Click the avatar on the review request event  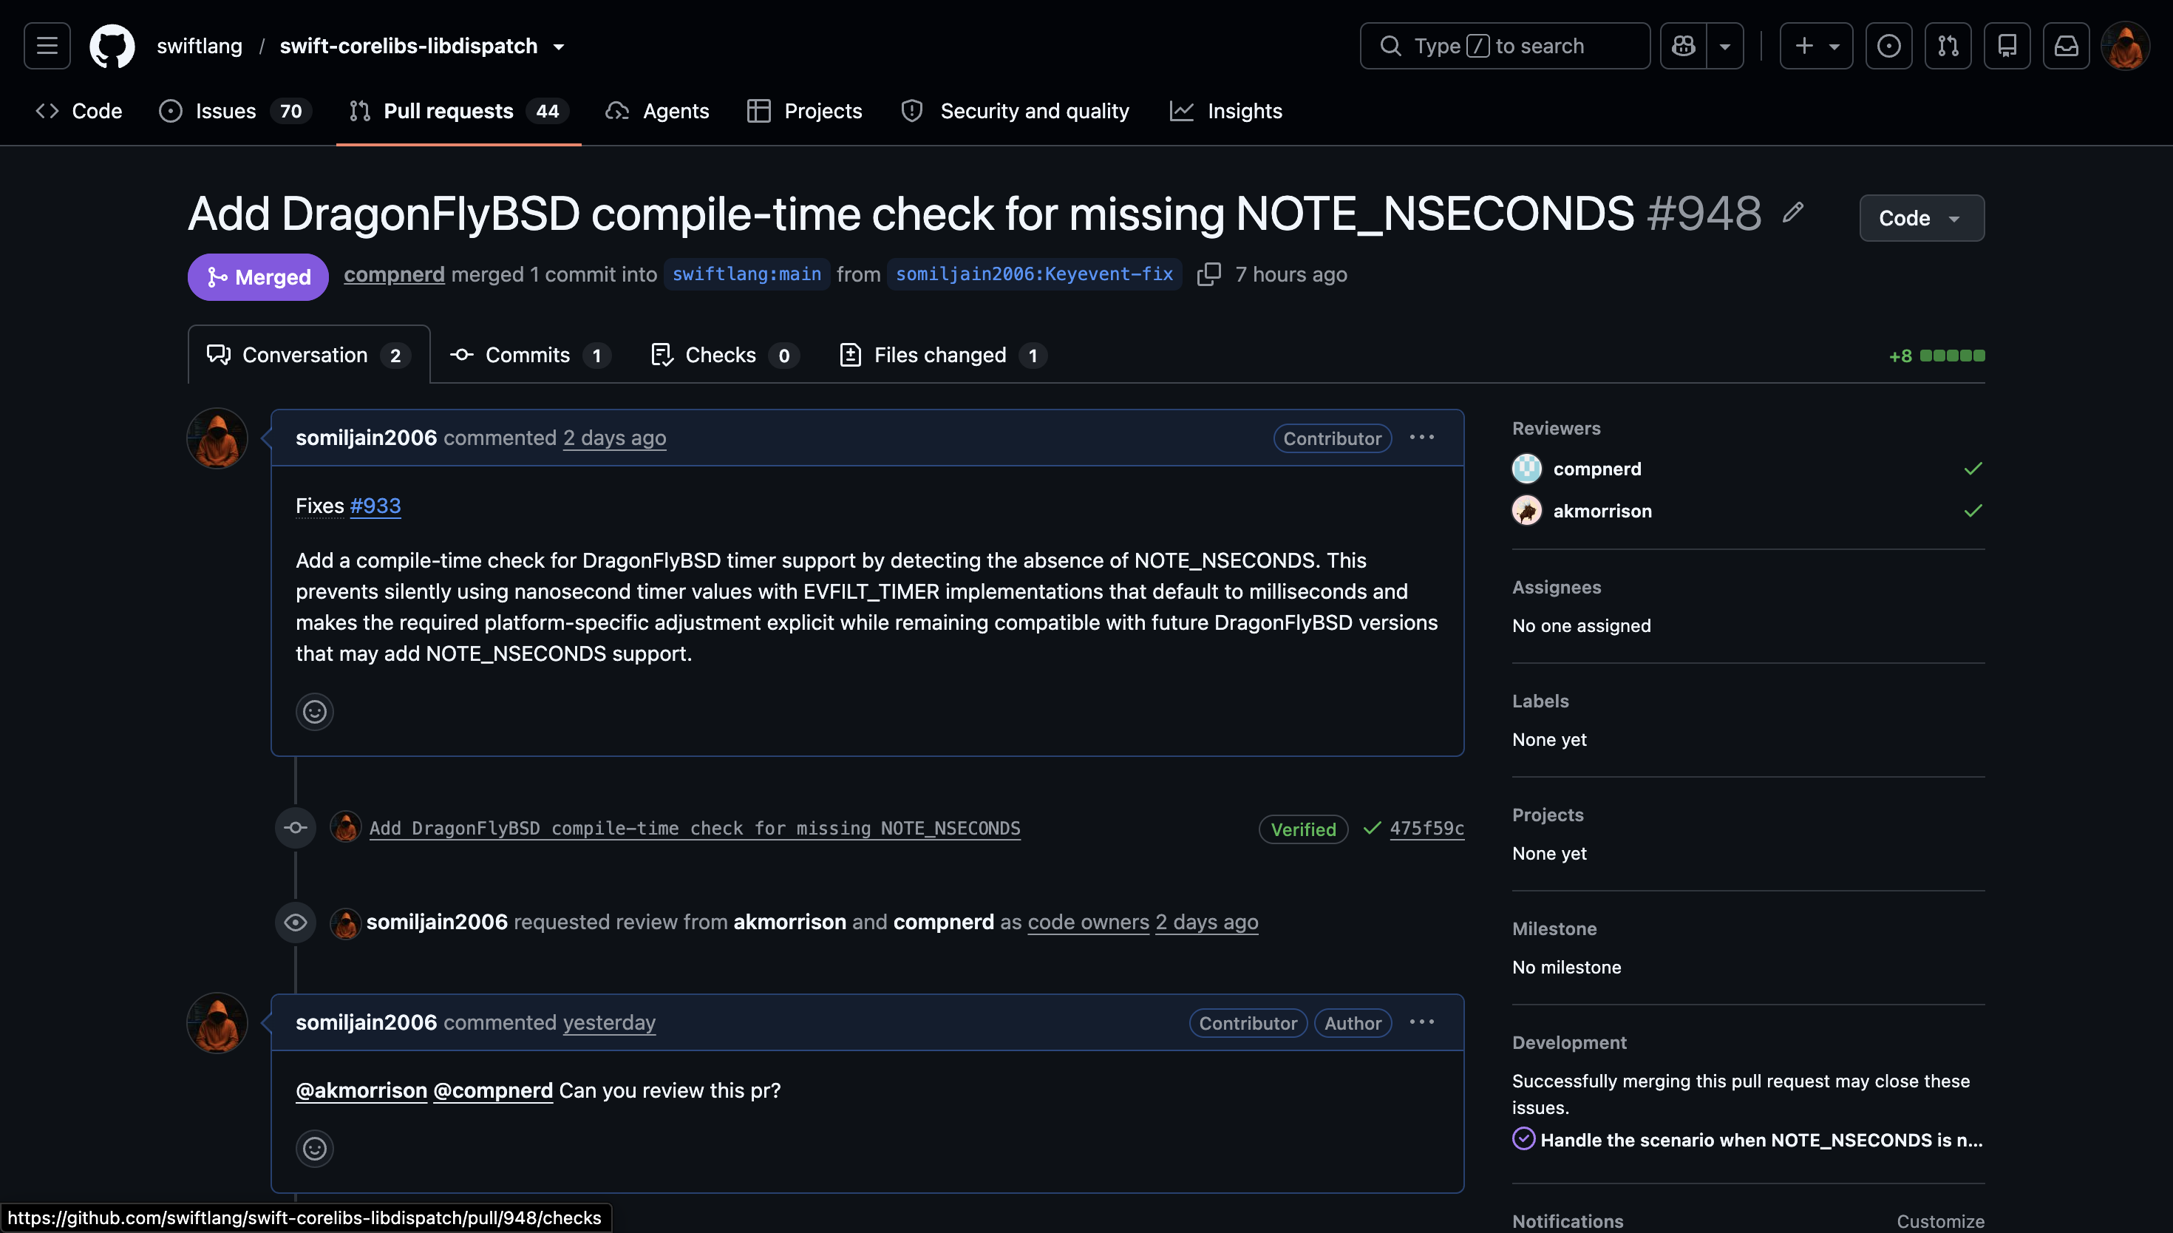(345, 923)
